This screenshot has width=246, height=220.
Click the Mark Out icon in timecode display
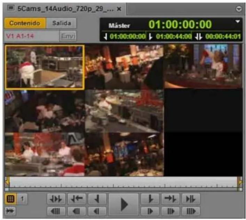point(150,37)
